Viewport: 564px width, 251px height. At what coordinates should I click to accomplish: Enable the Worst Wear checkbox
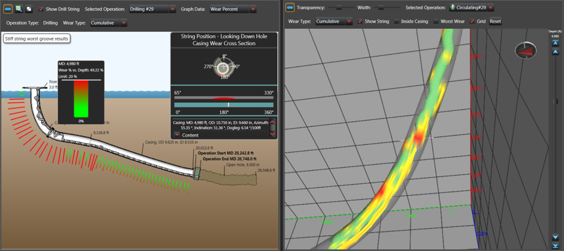(x=436, y=22)
